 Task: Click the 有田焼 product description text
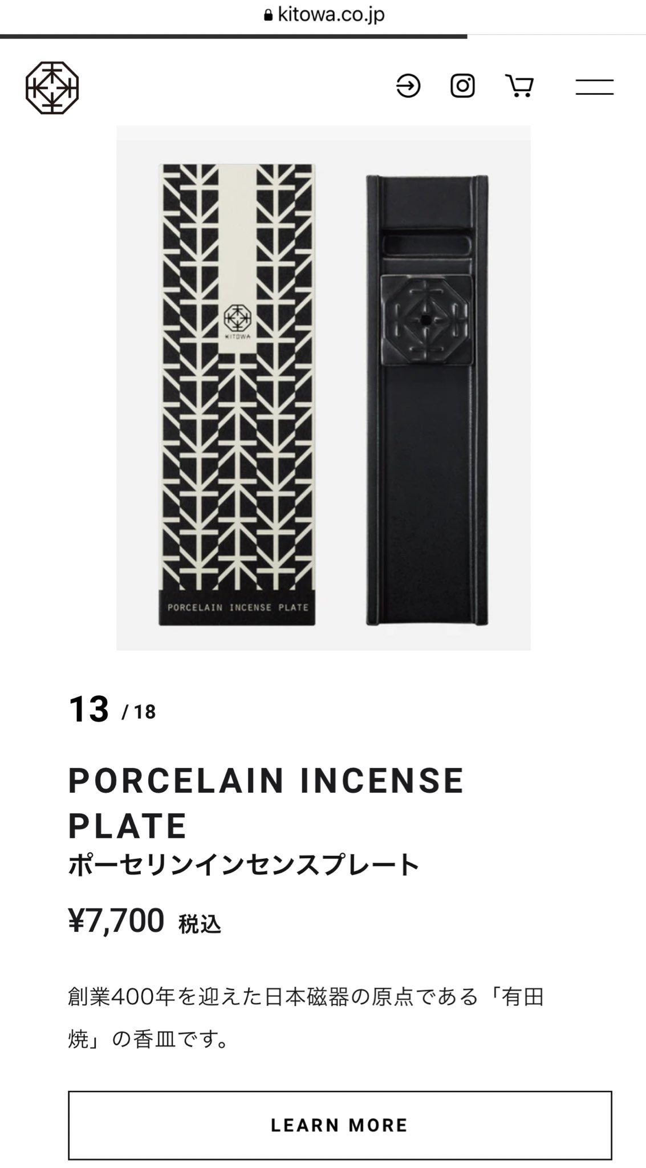coord(306,1019)
